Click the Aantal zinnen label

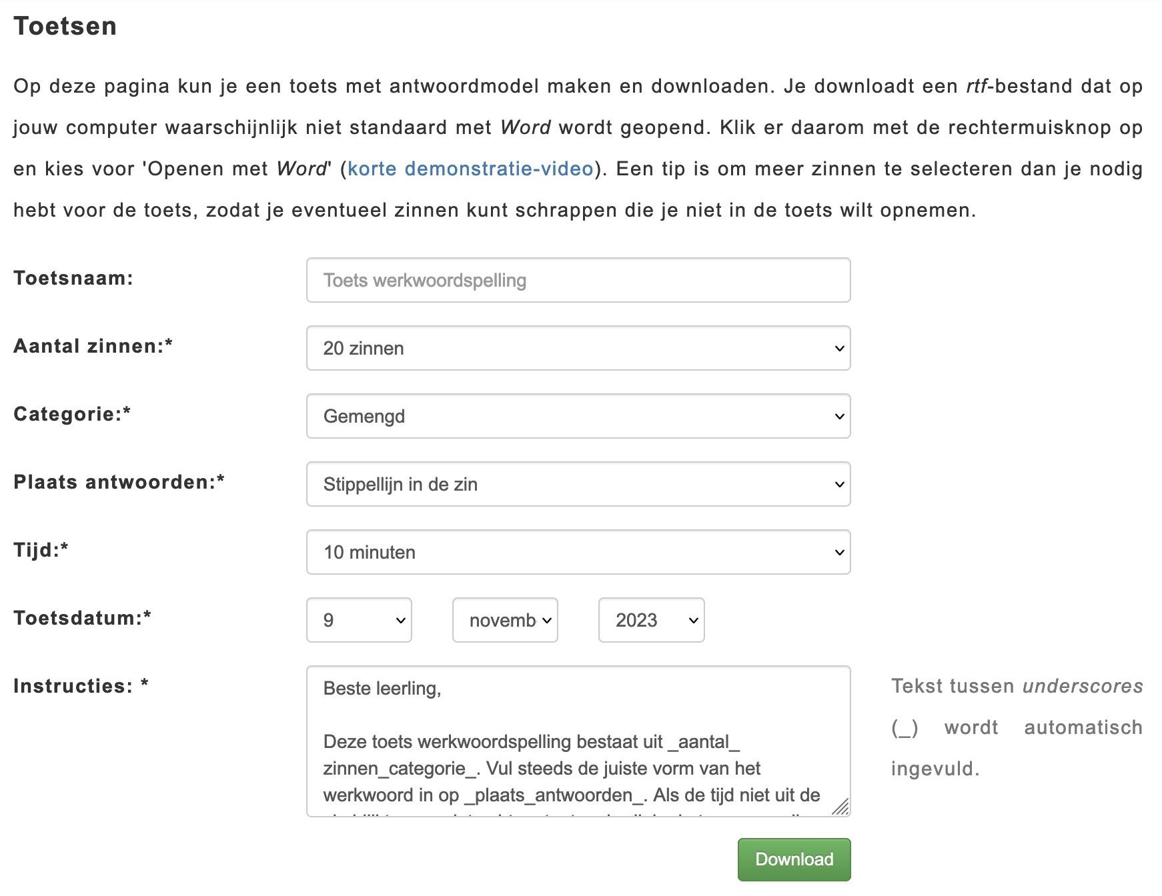(x=93, y=346)
